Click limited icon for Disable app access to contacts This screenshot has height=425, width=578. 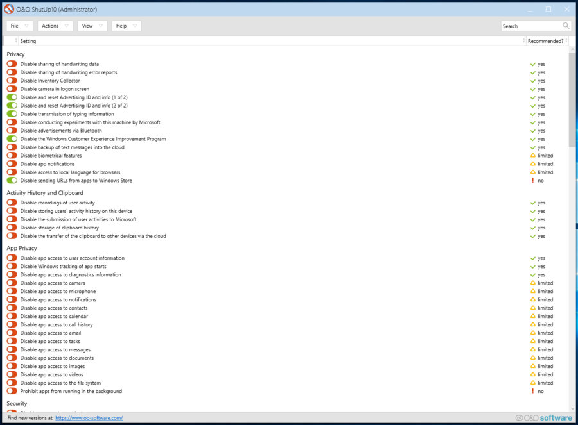point(532,308)
